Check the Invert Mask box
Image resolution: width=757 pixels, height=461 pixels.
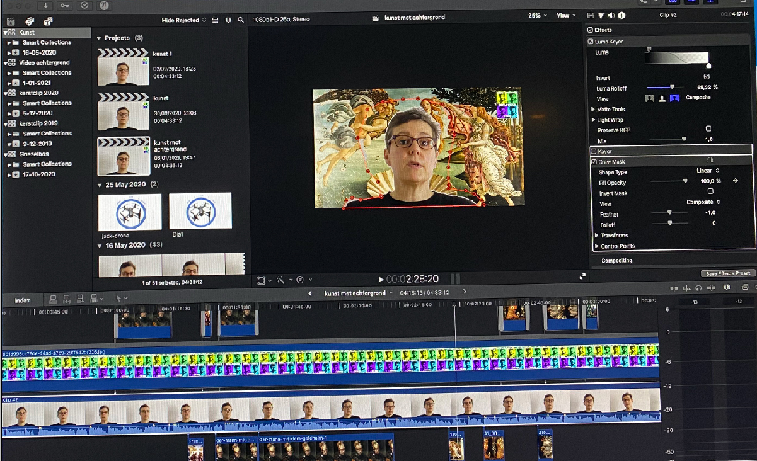pyautogui.click(x=710, y=191)
